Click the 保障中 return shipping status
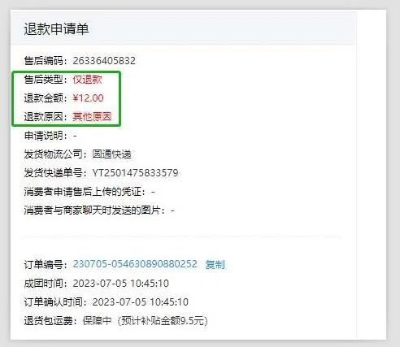 (x=97, y=321)
